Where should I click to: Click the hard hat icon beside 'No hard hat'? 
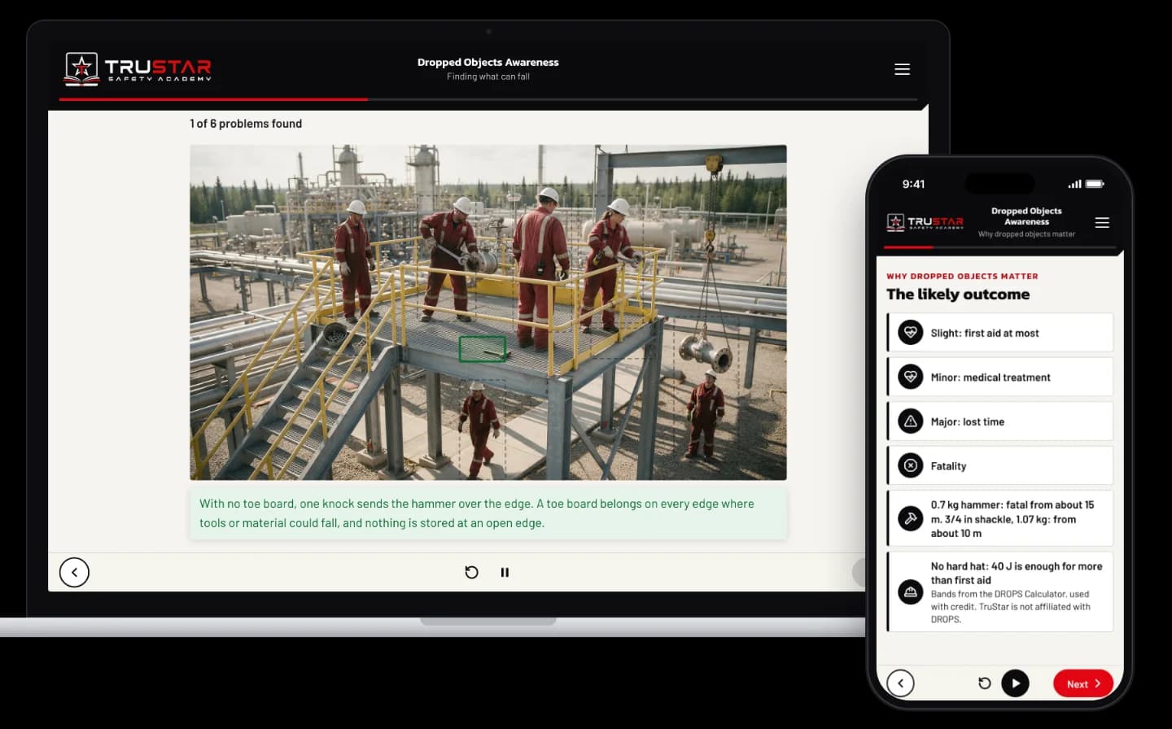pyautogui.click(x=911, y=591)
